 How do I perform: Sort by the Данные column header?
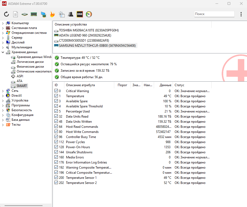163,85
